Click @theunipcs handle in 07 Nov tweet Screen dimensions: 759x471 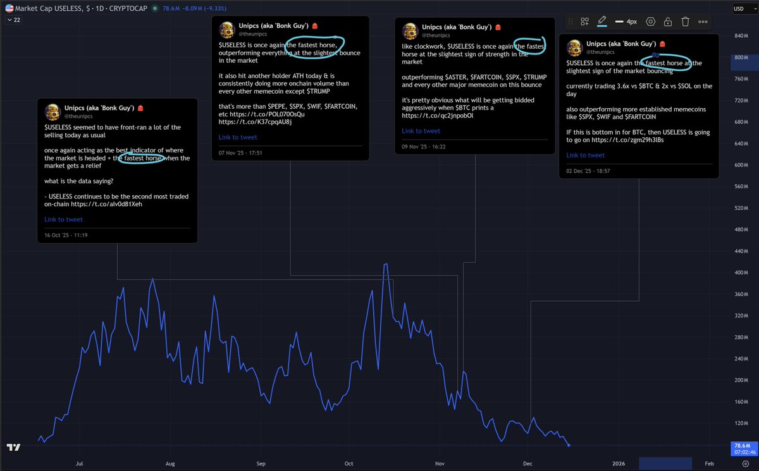pos(253,34)
